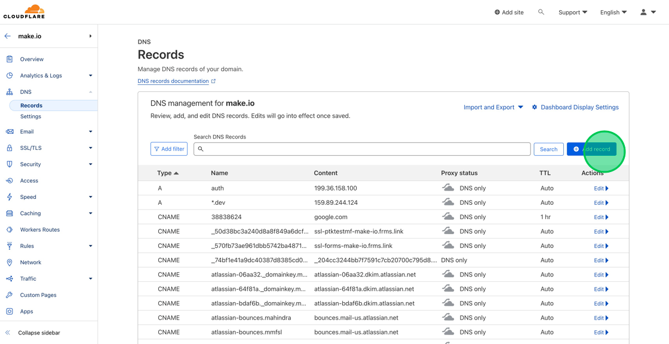Open the Import and Export dropdown
This screenshot has width=669, height=344.
(493, 107)
